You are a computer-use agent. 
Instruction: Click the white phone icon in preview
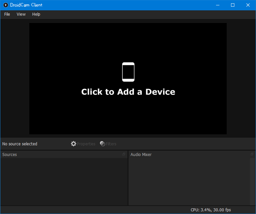point(128,72)
